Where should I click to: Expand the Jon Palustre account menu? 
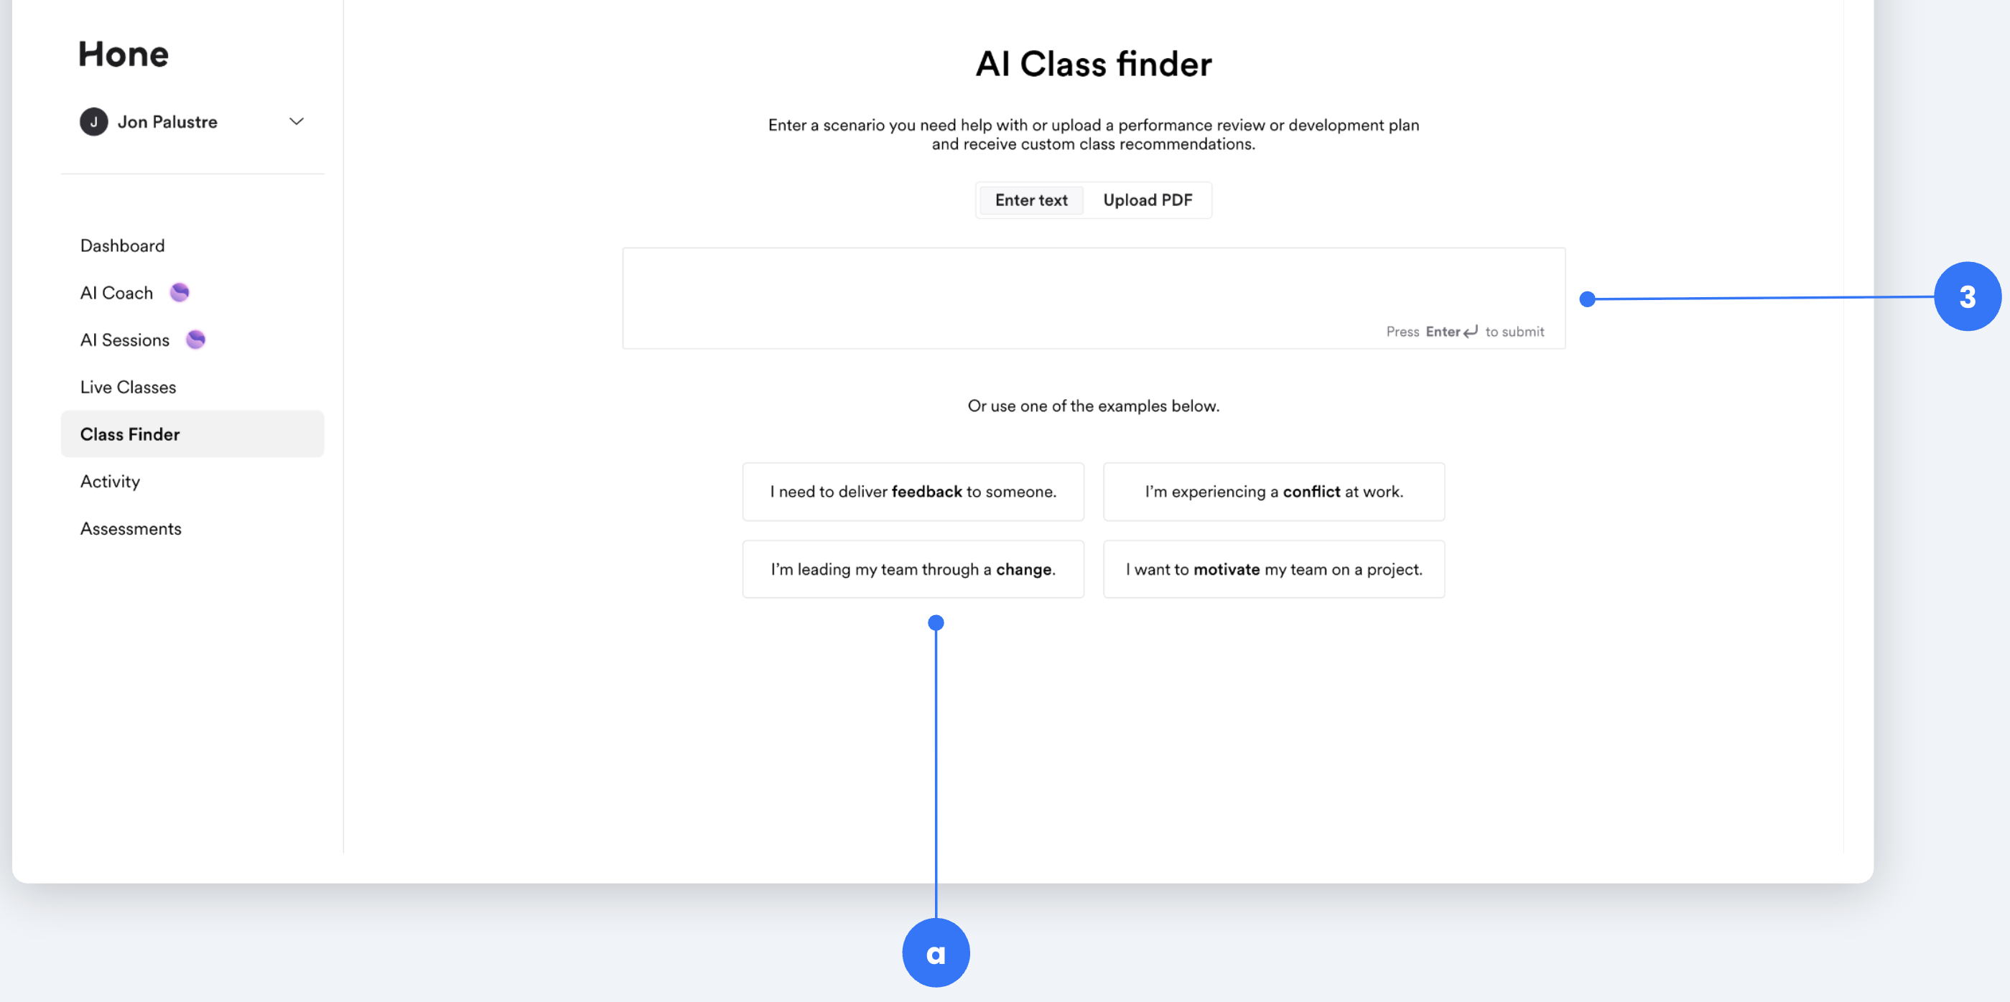[x=296, y=121]
